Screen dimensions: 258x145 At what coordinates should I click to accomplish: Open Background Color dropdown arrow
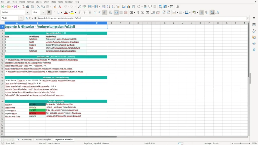point(75,13)
